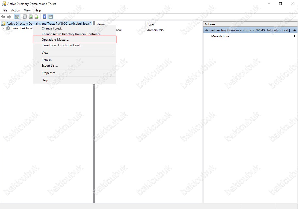
Task: Click the Type column header
Action: pyautogui.click(x=156, y=24)
